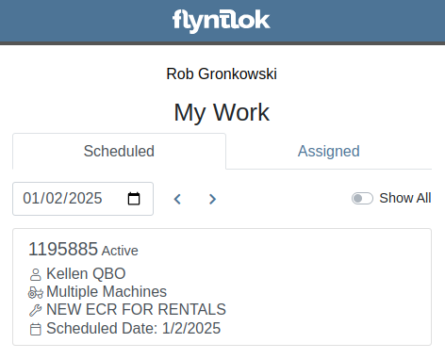Click the customer person icon beside Kellen QBO

(35, 274)
